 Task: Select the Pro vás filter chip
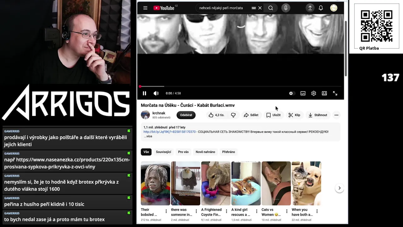(183, 152)
